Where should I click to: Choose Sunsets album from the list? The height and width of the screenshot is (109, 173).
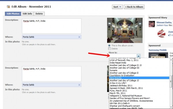(x=113, y=70)
